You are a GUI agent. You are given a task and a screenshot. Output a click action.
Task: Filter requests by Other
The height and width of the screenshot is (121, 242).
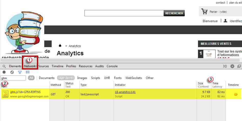pyautogui.click(x=150, y=78)
